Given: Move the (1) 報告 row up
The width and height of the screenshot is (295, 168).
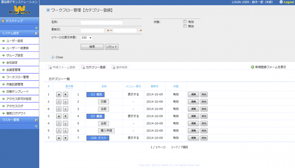Looking at the screenshot, I should pos(59,94).
